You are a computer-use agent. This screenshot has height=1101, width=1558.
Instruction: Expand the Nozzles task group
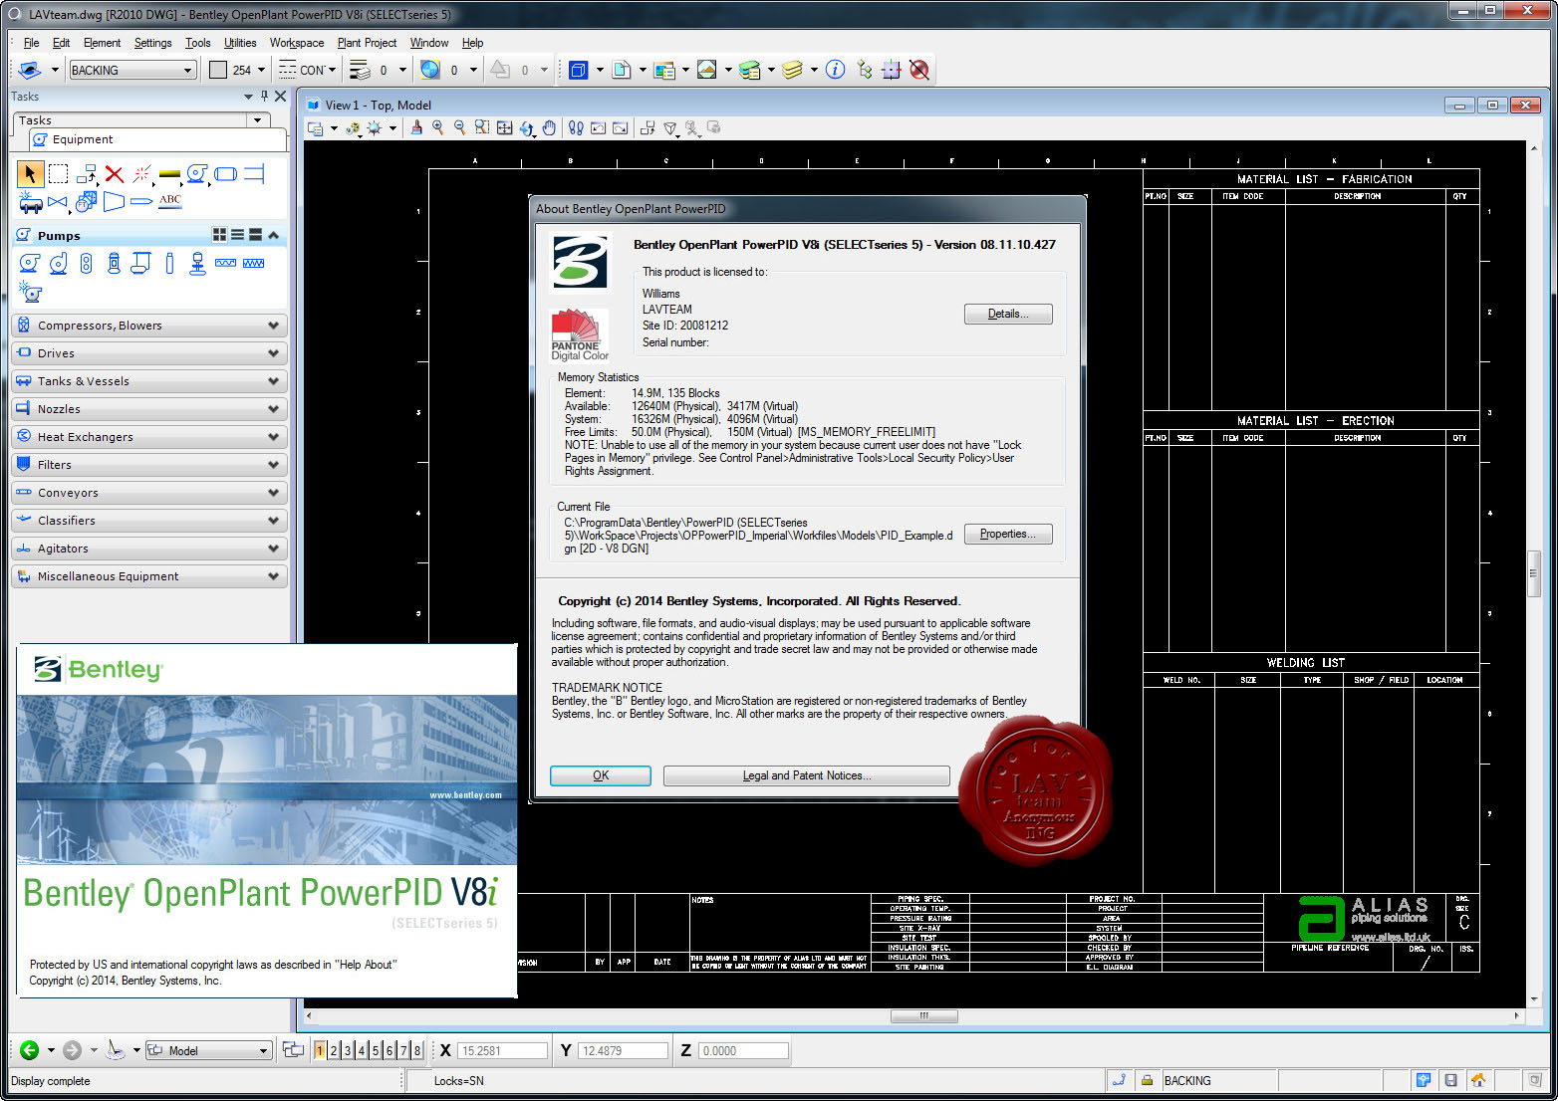coord(149,409)
